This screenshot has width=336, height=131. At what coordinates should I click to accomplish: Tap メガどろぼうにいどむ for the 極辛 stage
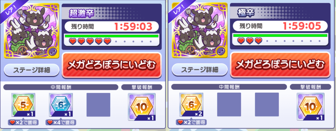click(x=280, y=65)
